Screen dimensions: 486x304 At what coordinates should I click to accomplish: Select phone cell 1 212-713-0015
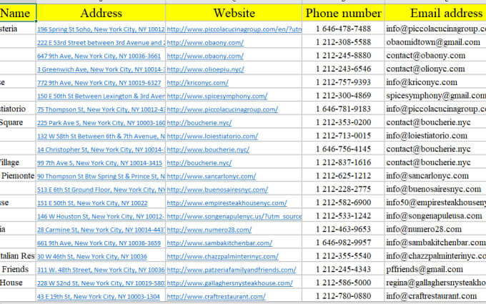click(344, 136)
